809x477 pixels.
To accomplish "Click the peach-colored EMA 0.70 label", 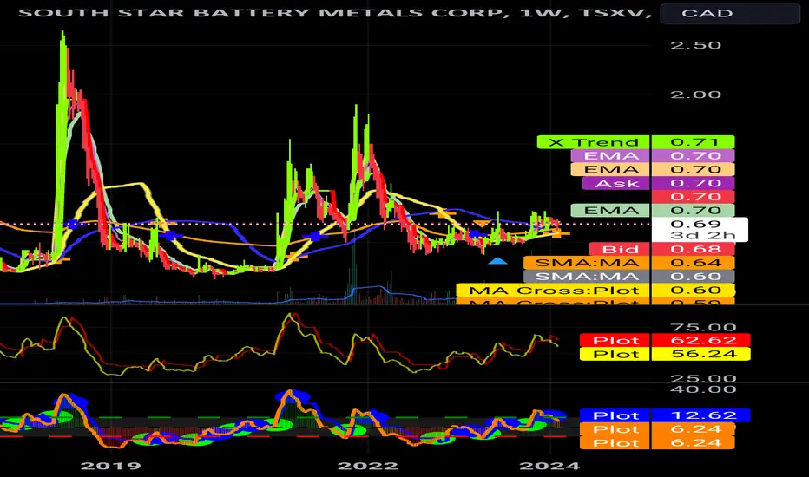I will pyautogui.click(x=653, y=169).
